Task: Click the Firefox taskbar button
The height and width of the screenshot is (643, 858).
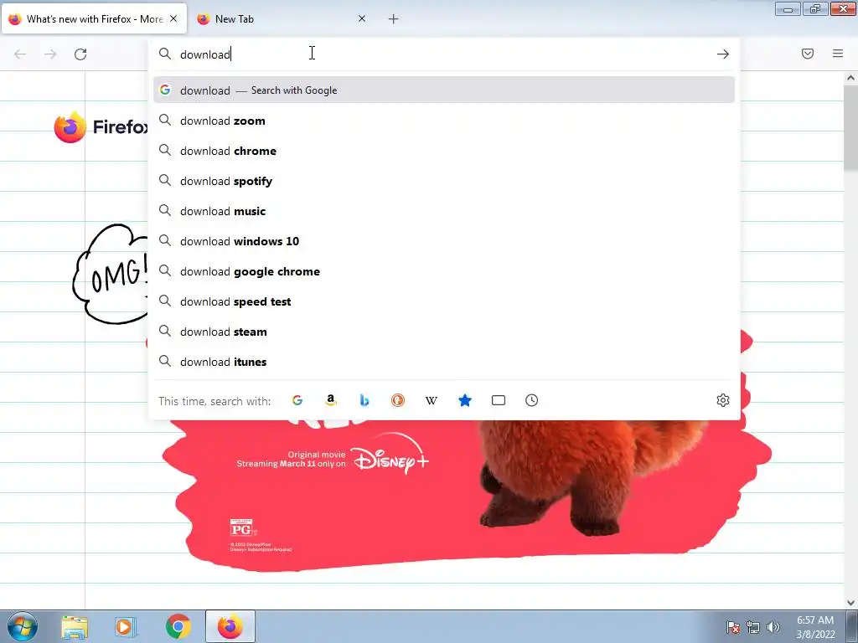Action: 230,626
